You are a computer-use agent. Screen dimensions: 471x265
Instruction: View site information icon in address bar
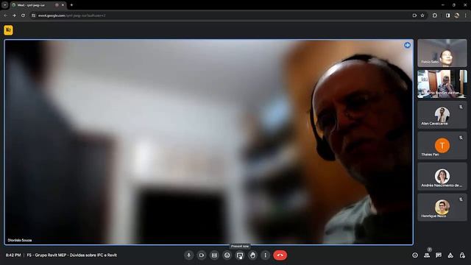pos(33,15)
